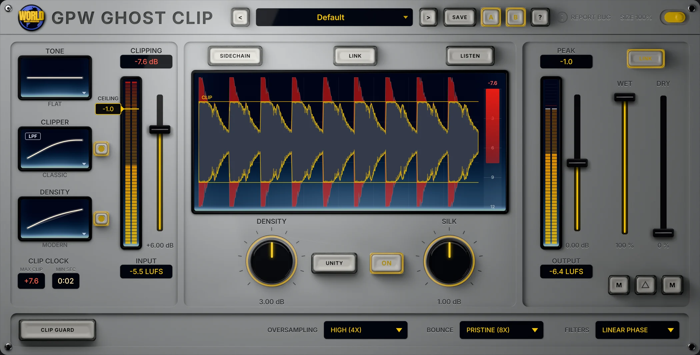Toggle the Clipper enable button beside Classic
This screenshot has height=355, width=700.
click(101, 149)
